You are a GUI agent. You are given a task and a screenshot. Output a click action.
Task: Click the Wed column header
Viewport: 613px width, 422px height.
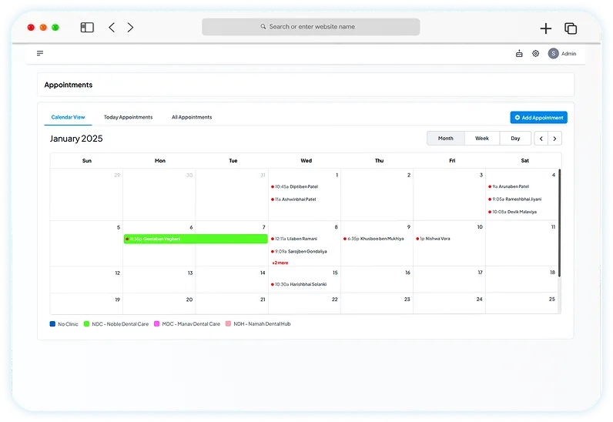point(306,161)
